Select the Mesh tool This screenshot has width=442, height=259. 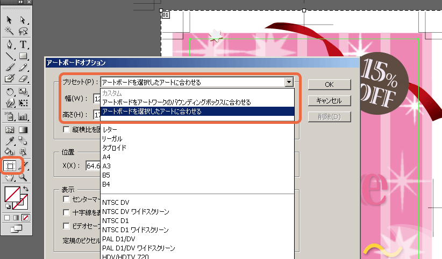[9, 130]
